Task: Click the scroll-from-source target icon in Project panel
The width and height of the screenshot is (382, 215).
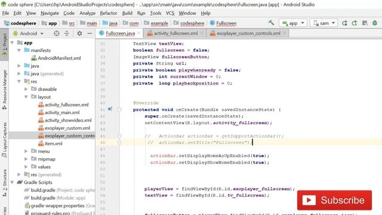Action: (57, 33)
